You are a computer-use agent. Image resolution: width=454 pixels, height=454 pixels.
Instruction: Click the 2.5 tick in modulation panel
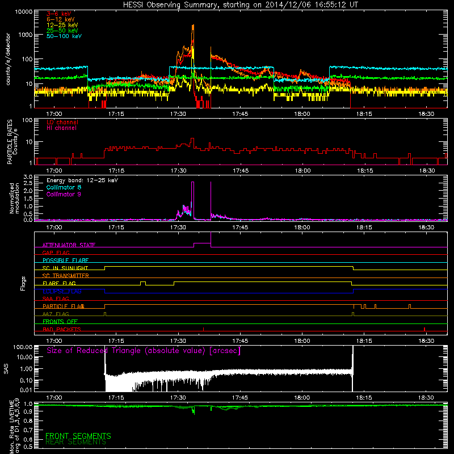pos(28,183)
